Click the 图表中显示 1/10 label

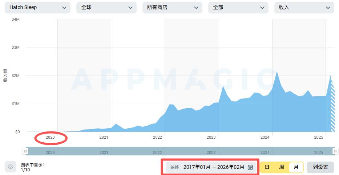pos(32,167)
